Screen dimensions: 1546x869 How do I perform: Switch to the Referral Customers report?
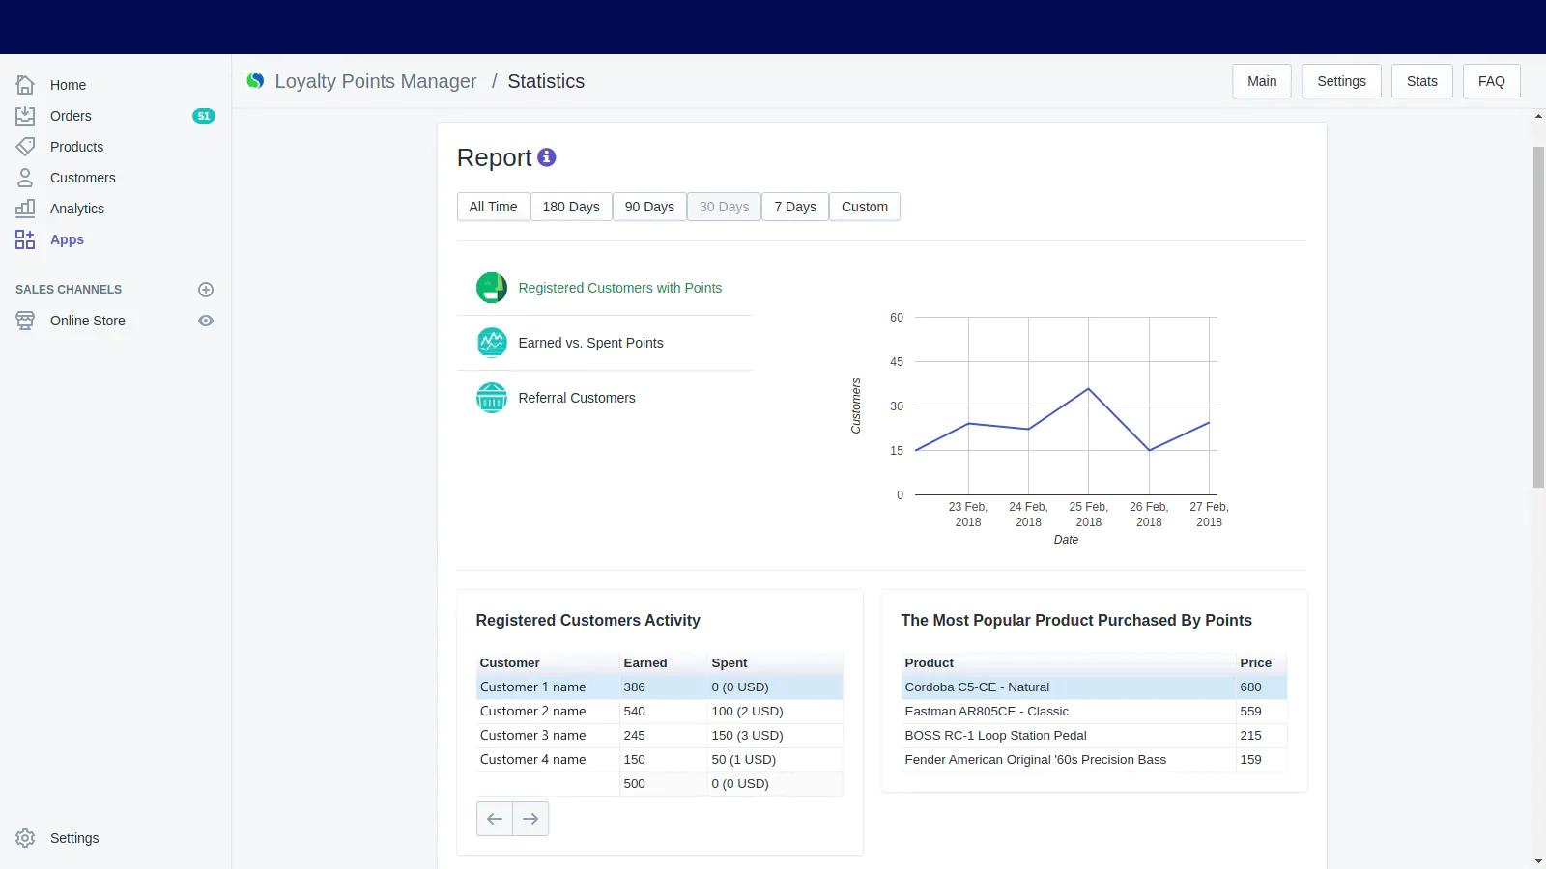point(576,398)
